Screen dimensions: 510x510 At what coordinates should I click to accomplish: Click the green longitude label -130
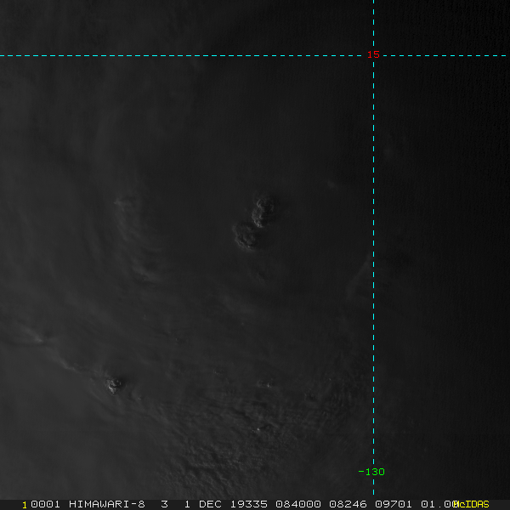371,472
